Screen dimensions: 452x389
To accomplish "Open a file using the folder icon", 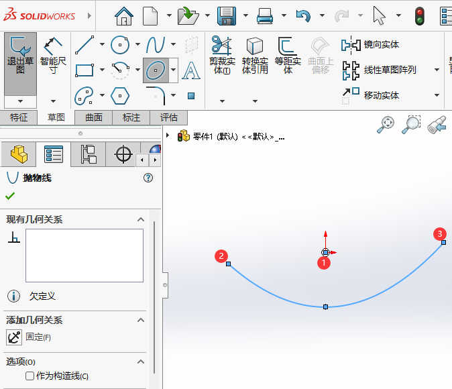I will pos(188,16).
